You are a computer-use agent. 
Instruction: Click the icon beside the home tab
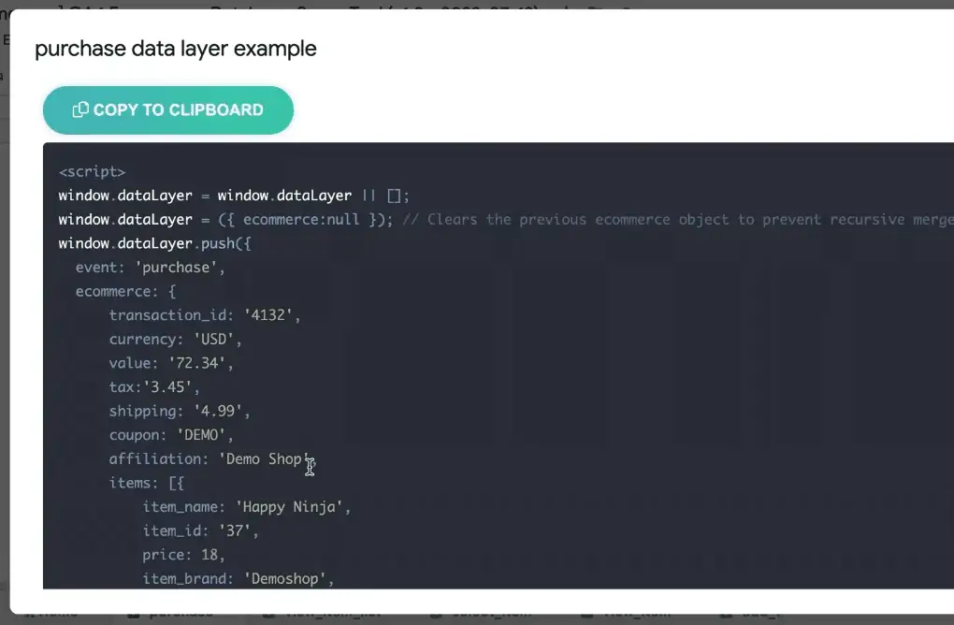26,614
